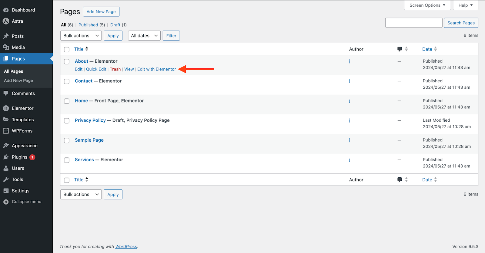Click the Elementor circle icon

click(6, 108)
